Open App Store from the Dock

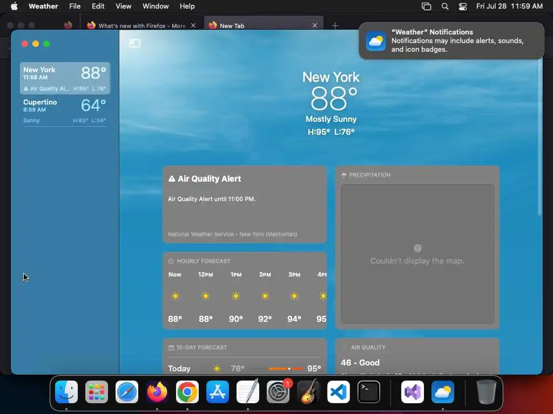point(218,392)
